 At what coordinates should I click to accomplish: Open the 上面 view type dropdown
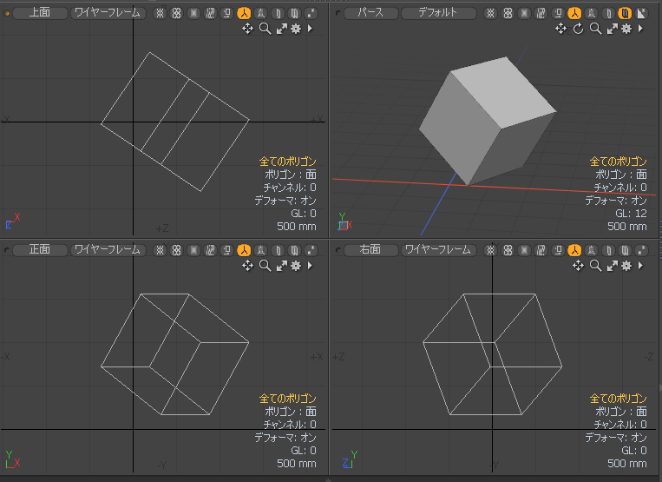(x=38, y=13)
